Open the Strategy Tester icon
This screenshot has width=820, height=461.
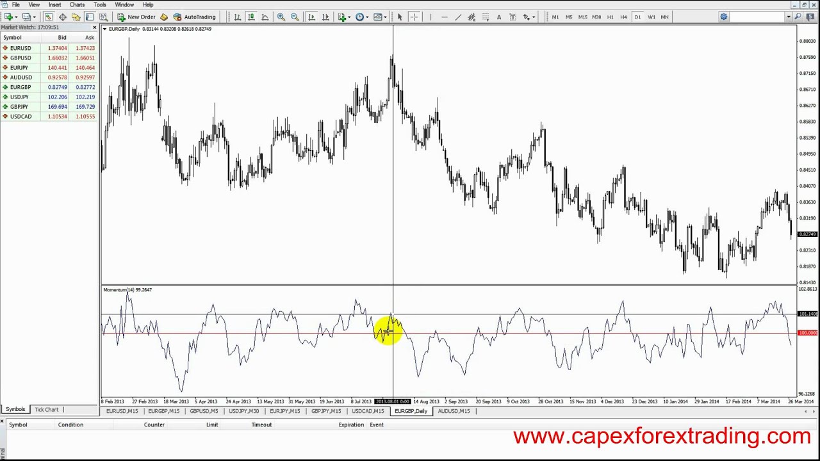point(103,17)
